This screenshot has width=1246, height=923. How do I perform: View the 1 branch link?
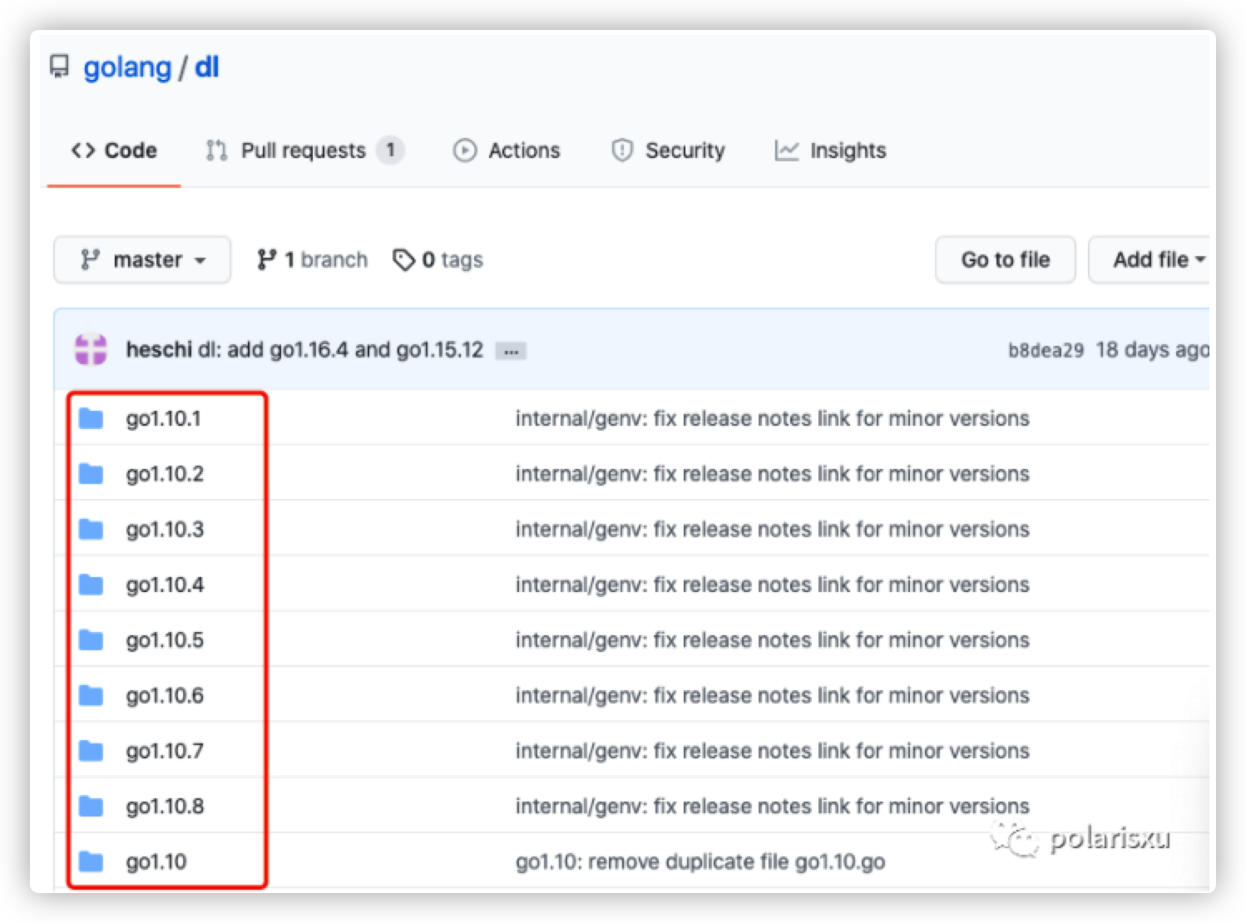(312, 260)
